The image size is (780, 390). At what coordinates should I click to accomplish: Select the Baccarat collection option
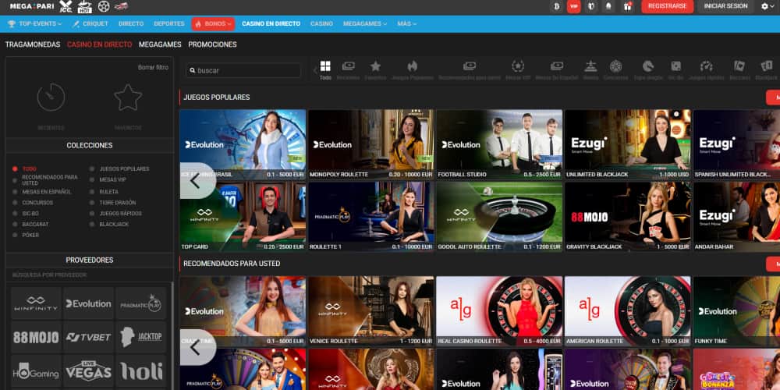31,225
